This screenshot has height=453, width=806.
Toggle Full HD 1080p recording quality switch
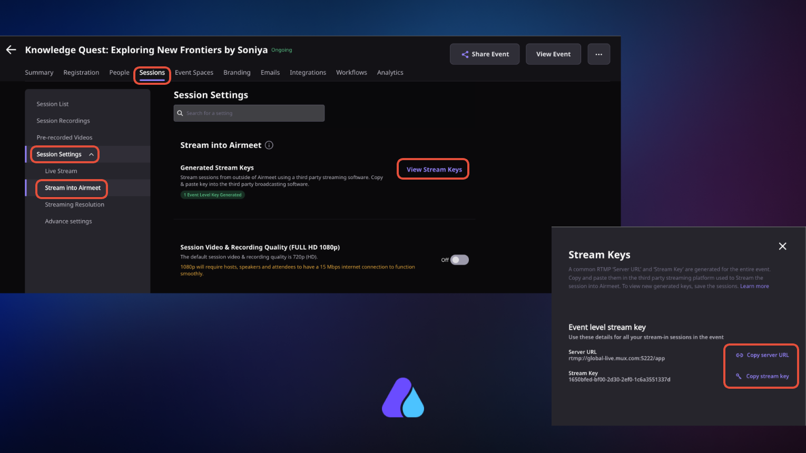[459, 260]
